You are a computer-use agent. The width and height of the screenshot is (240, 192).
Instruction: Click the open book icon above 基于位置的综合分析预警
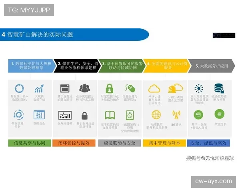[110, 115]
